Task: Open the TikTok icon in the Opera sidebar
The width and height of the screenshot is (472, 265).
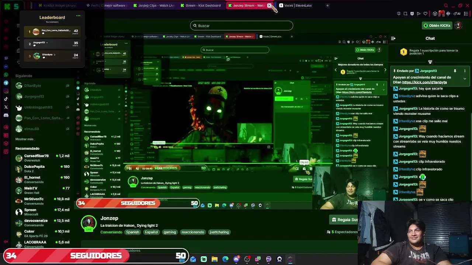Action: (6, 99)
